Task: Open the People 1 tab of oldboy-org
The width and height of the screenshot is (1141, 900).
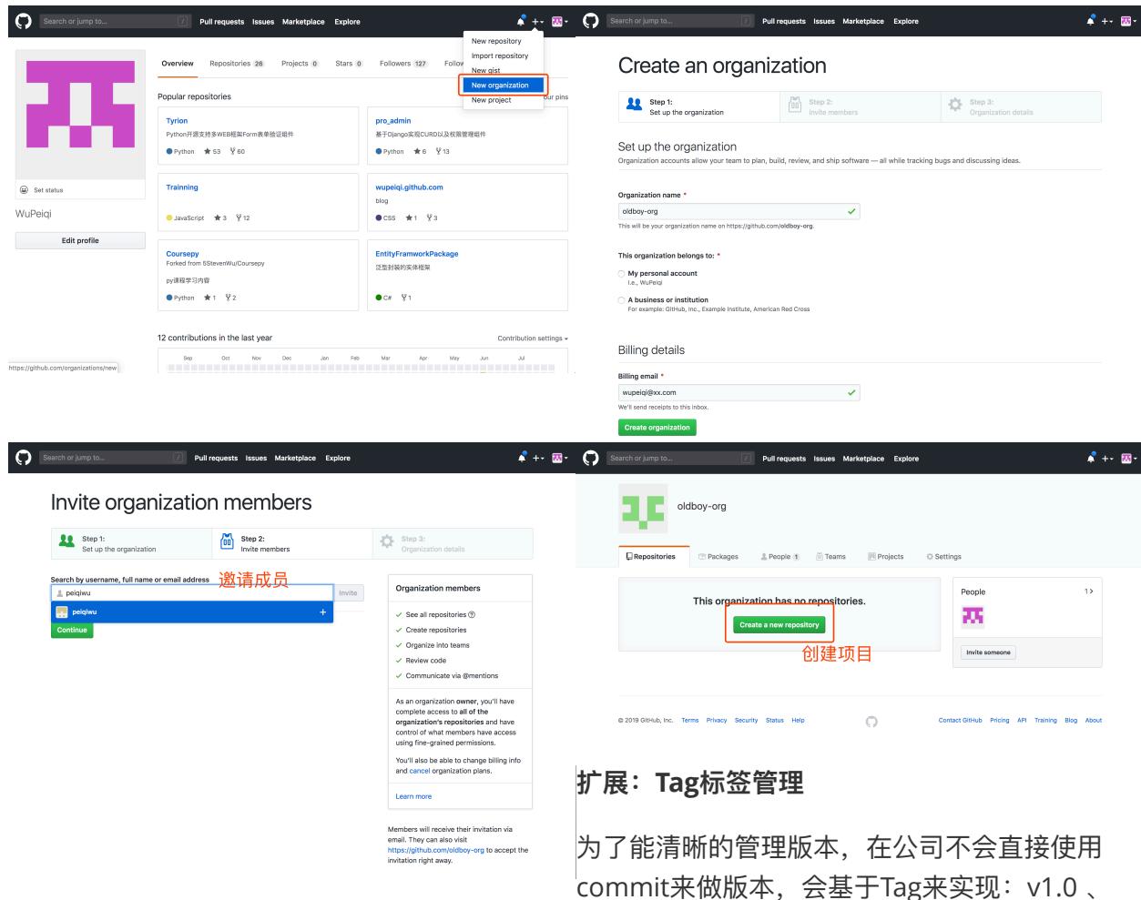Action: (x=780, y=557)
